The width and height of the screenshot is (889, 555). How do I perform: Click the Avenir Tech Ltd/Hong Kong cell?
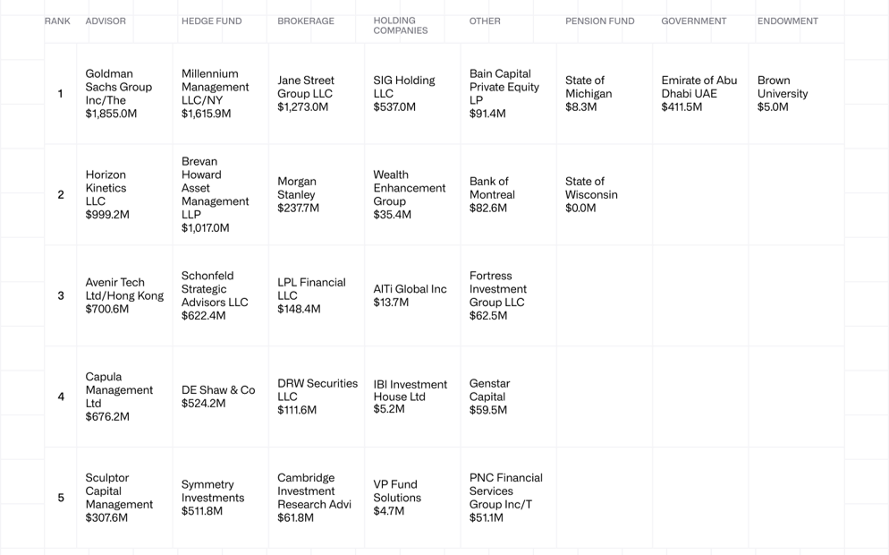(124, 296)
